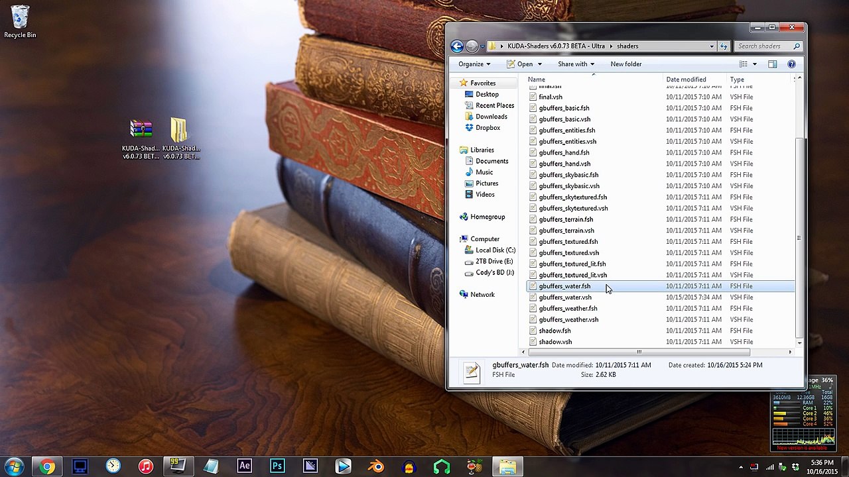Create a New folder

625,64
